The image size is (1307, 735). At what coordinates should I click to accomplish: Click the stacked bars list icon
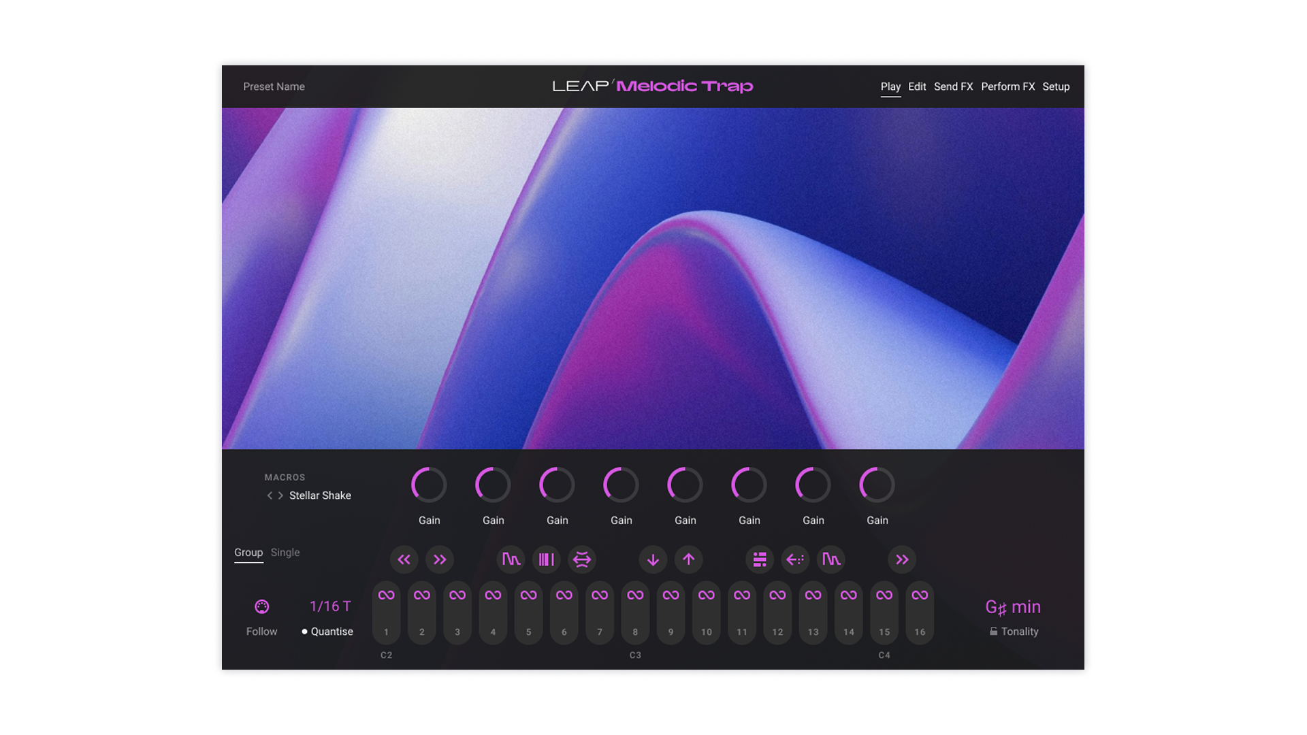tap(760, 559)
